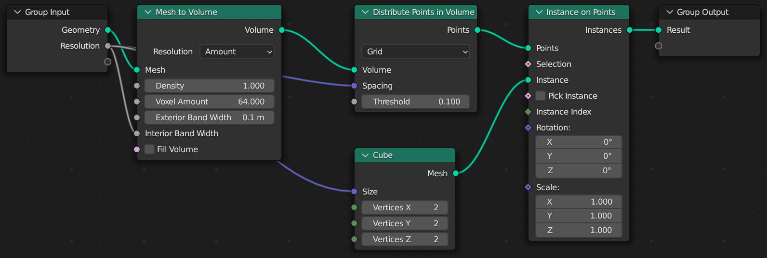Select the Mesh to Volume node title
The image size is (767, 258).
pyautogui.click(x=186, y=12)
